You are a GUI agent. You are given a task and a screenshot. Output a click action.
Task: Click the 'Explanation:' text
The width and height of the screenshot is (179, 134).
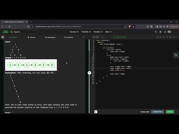11,73
